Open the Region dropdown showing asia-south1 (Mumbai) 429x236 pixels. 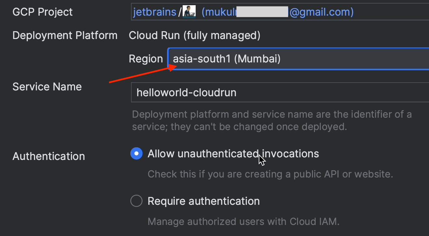tap(298, 59)
